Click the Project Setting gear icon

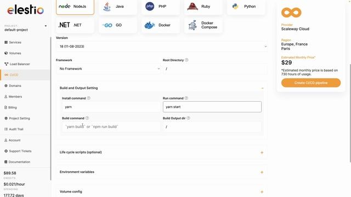tap(6, 118)
